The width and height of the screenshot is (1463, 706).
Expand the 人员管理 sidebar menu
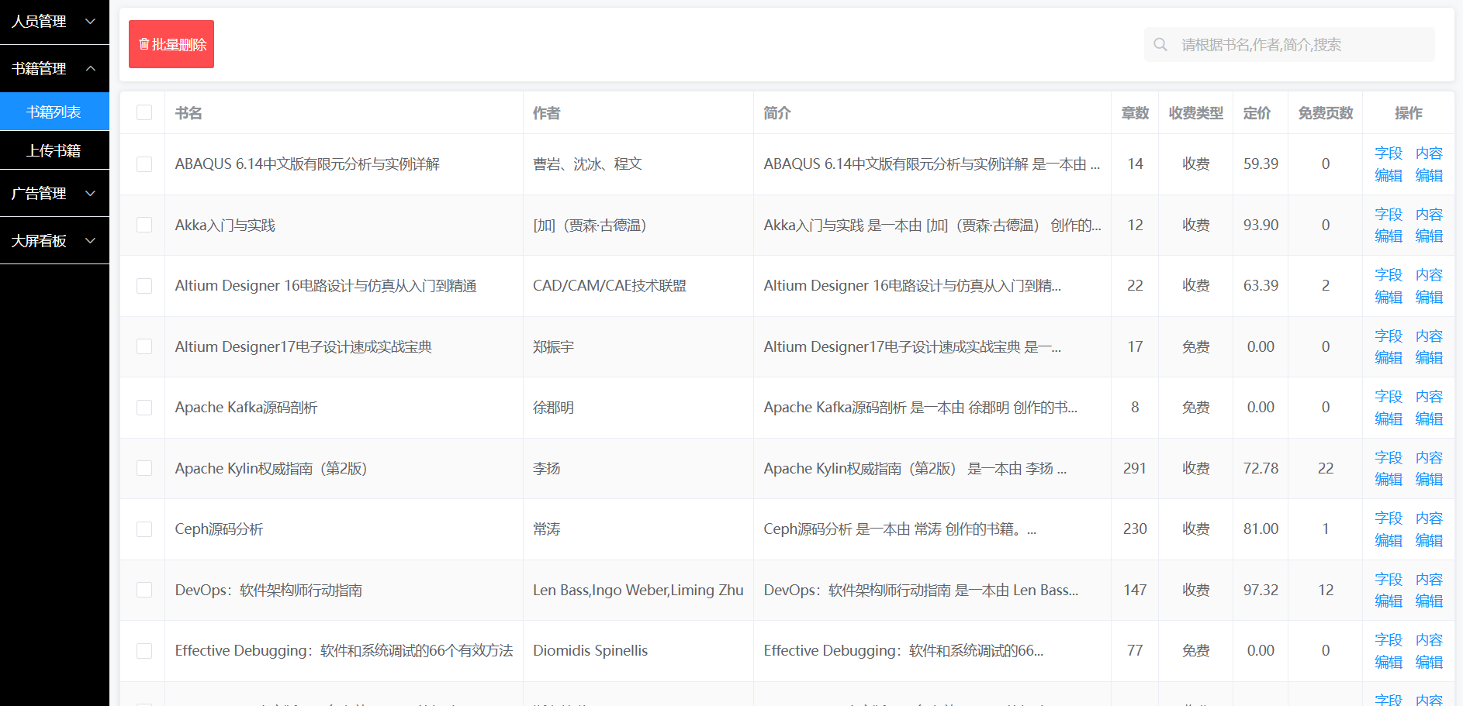pyautogui.click(x=54, y=22)
